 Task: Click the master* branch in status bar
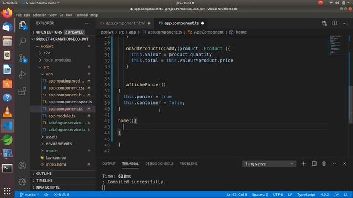(29, 194)
